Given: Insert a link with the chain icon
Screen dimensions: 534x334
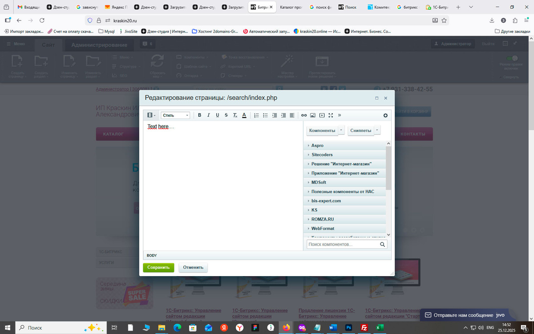Looking at the screenshot, I should 304,115.
